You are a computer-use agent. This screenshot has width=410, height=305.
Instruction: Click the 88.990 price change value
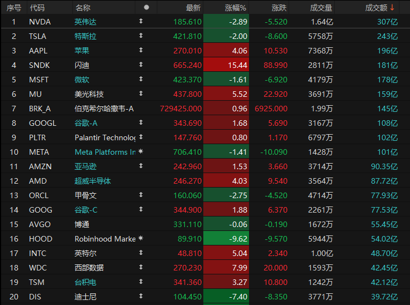point(275,65)
